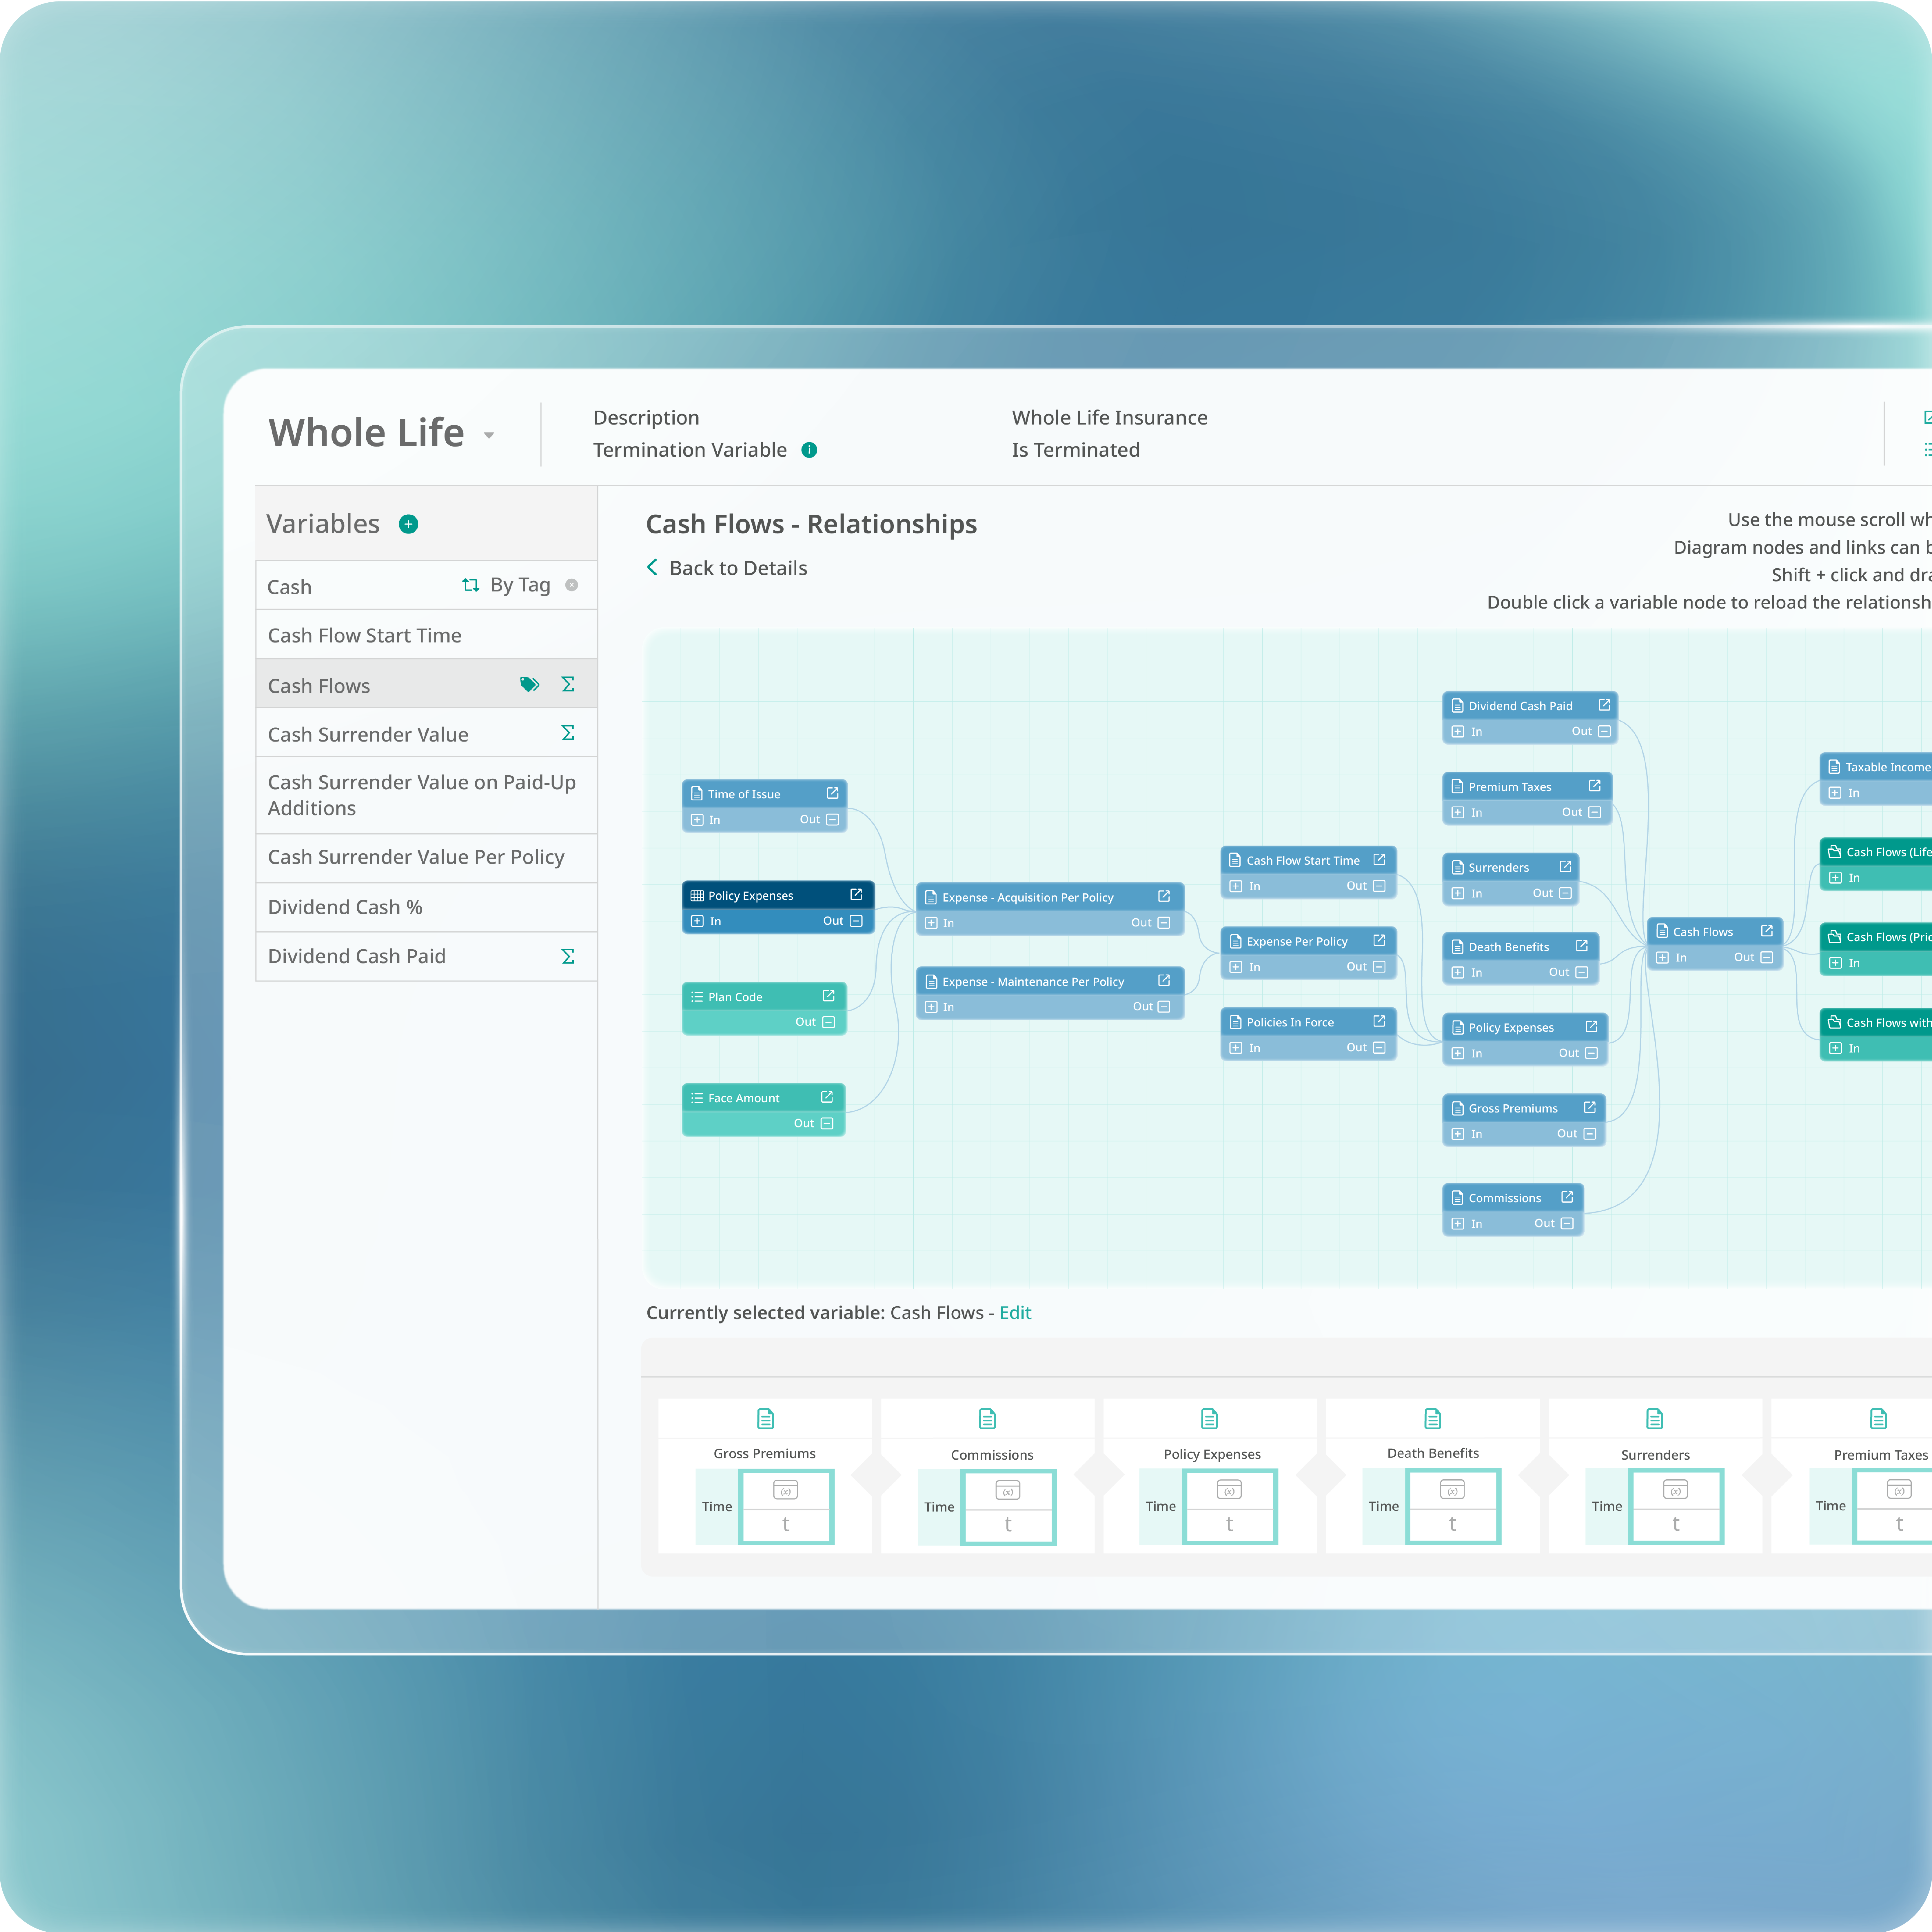Screen dimensions: 1932x1932
Task: Open Death Benefits node link icon
Action: coord(1582,946)
